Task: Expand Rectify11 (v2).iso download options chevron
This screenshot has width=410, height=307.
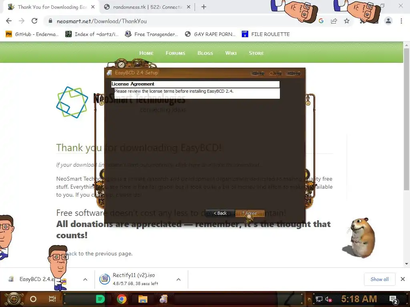Action: pyautogui.click(x=179, y=279)
